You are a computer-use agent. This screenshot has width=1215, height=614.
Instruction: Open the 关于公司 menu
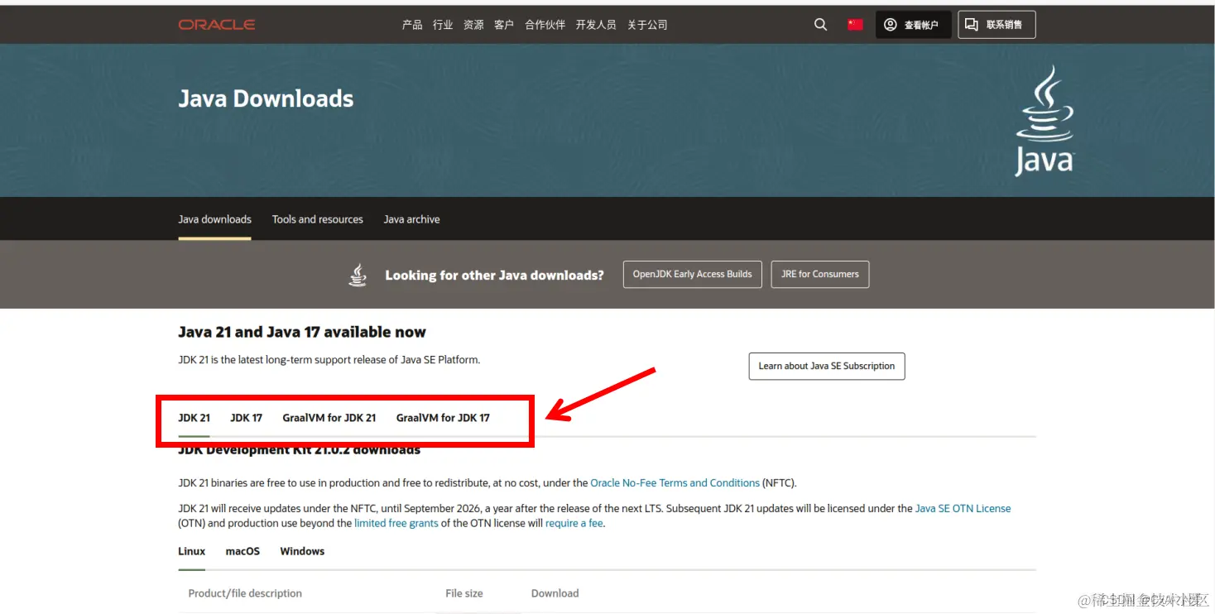[647, 25]
